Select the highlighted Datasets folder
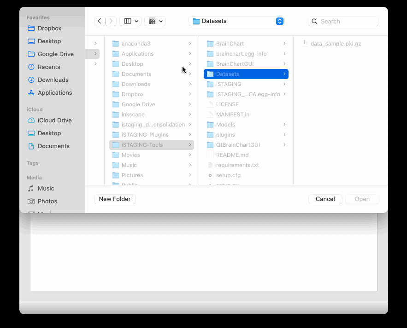 tap(246, 74)
